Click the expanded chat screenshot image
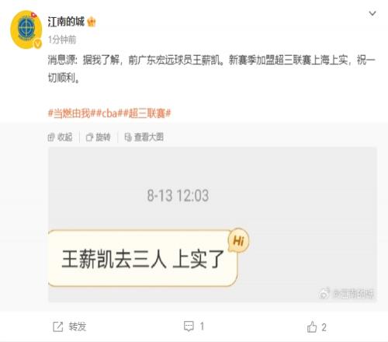This screenshot has width=388, height=342. coord(213,225)
